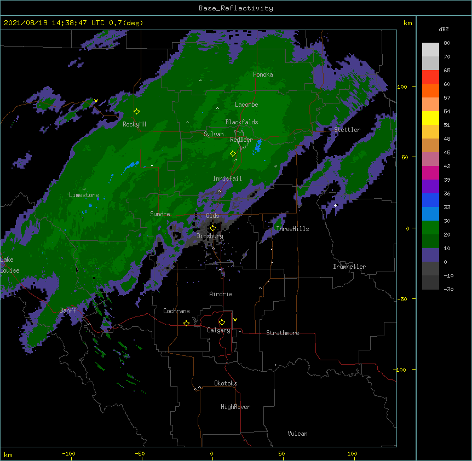Click the dBZ legend heading
This screenshot has height=461, width=472.
point(444,30)
